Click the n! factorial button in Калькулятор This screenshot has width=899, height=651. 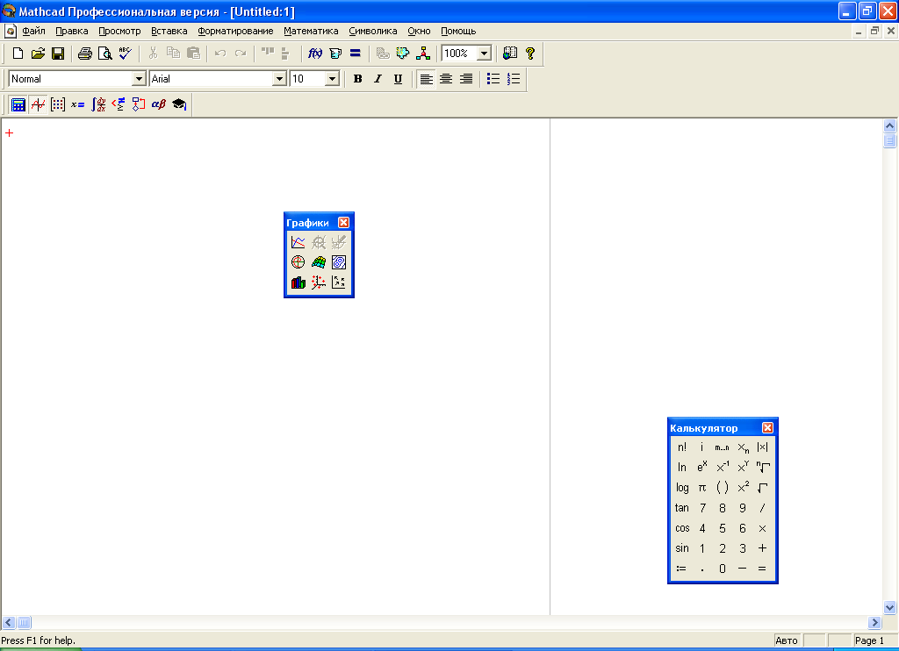pyautogui.click(x=681, y=447)
